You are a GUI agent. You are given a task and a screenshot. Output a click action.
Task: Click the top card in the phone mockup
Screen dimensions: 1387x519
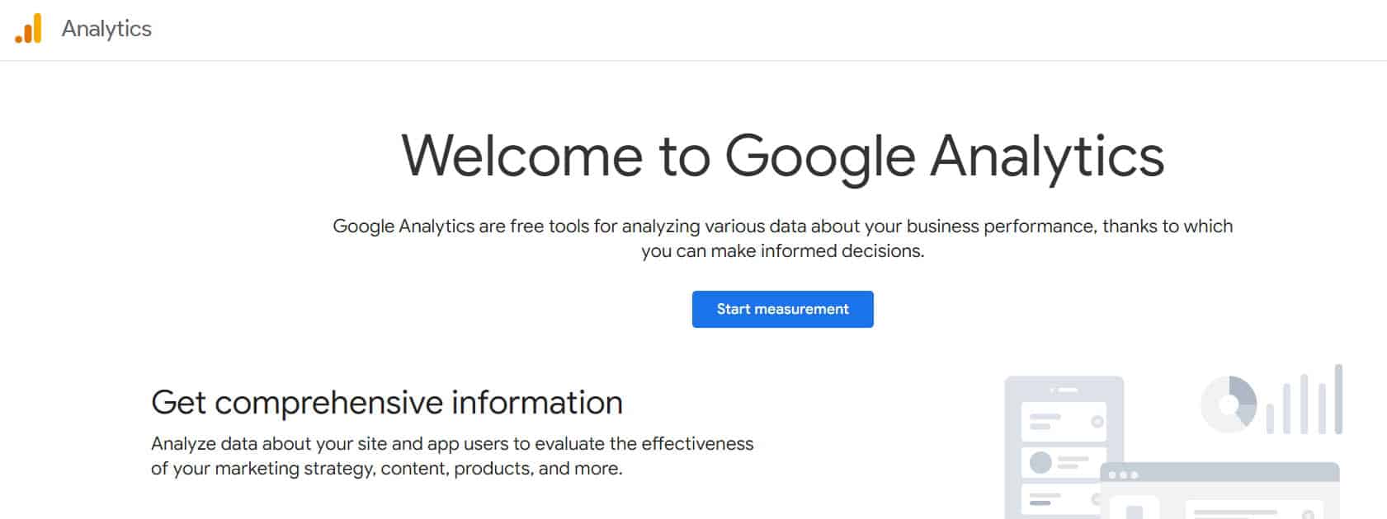(1064, 421)
